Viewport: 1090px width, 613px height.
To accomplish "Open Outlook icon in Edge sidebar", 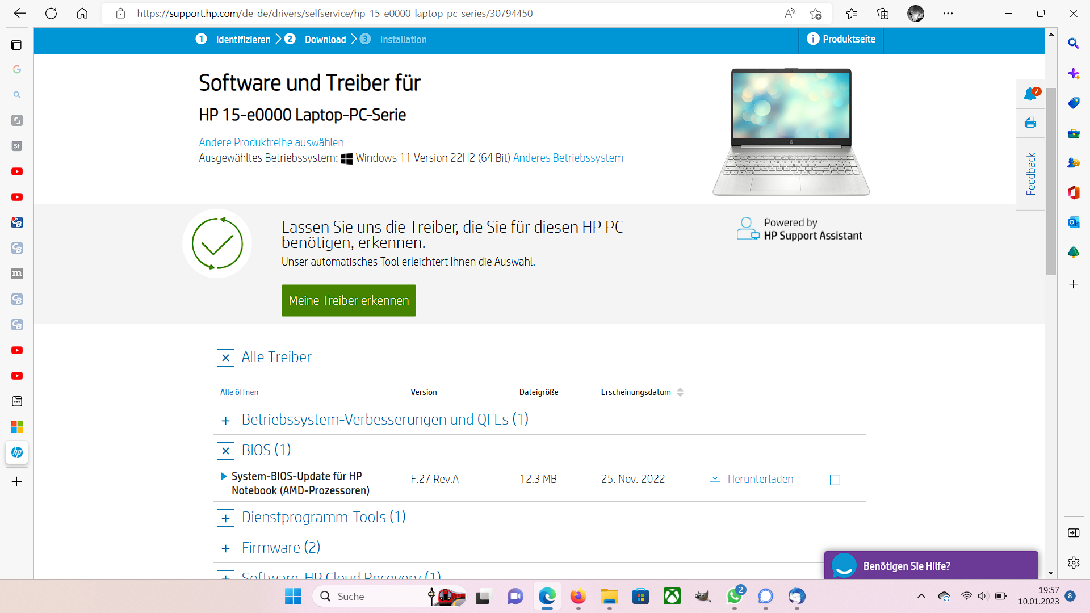I will click(1073, 222).
